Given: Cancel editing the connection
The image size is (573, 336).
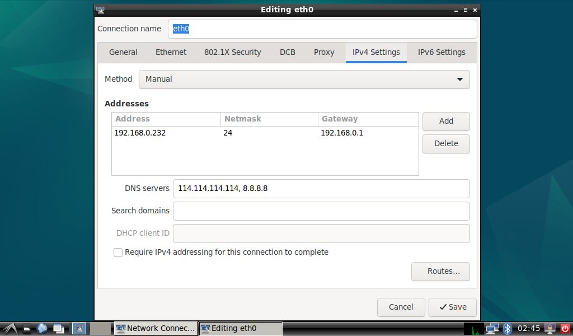Looking at the screenshot, I should (x=401, y=307).
